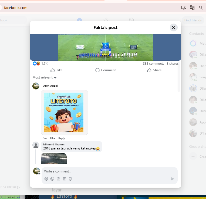The image size is (206, 199).
Task: Open the sticker picker in comment box
Action: pos(70,179)
